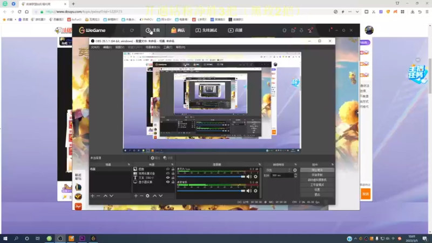The width and height of the screenshot is (432, 243).
Task: Pop out the Controls dock via its header icon
Action: [x=332, y=165]
